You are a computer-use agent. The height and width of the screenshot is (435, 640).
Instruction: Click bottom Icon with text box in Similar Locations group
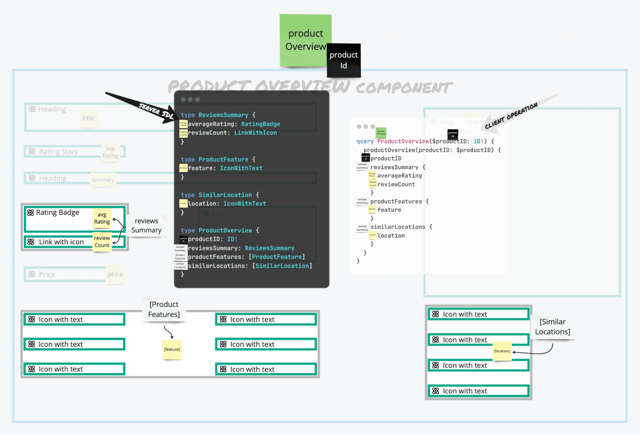coord(479,391)
